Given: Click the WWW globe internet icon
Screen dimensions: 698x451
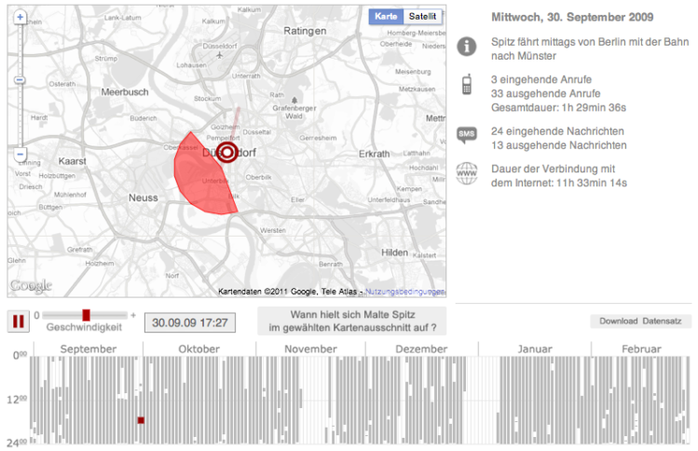Looking at the screenshot, I should point(466,174).
